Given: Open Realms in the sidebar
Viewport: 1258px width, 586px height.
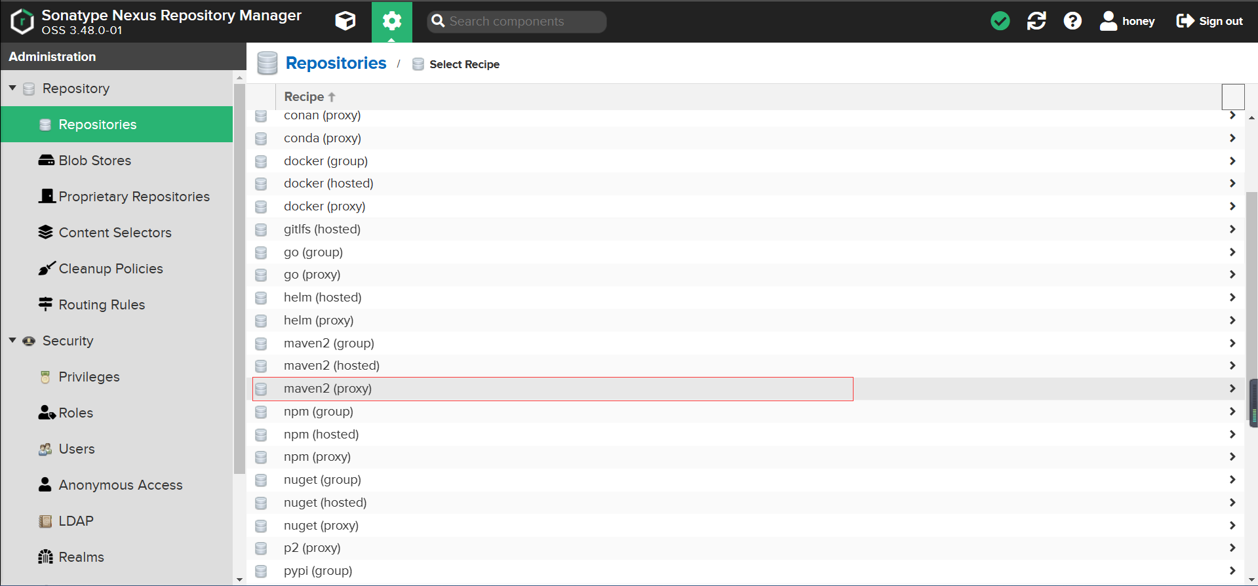Looking at the screenshot, I should click(117, 557).
